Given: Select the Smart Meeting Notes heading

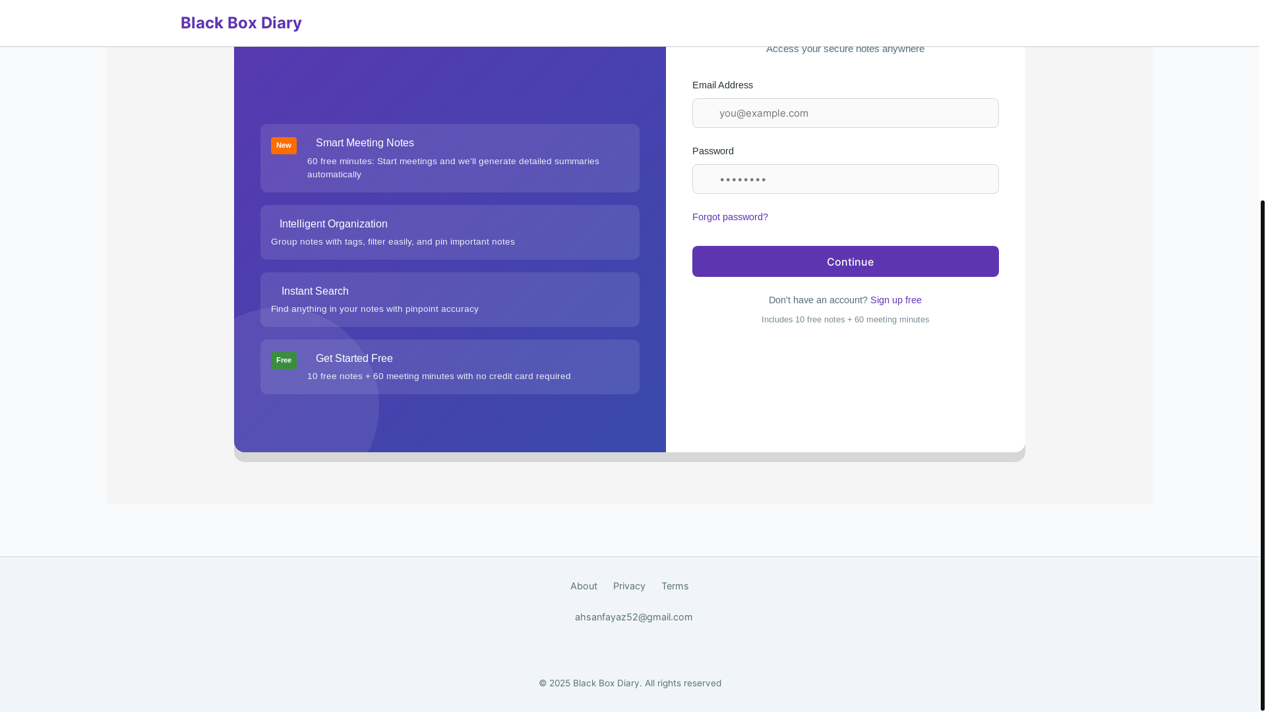Looking at the screenshot, I should pos(365,143).
